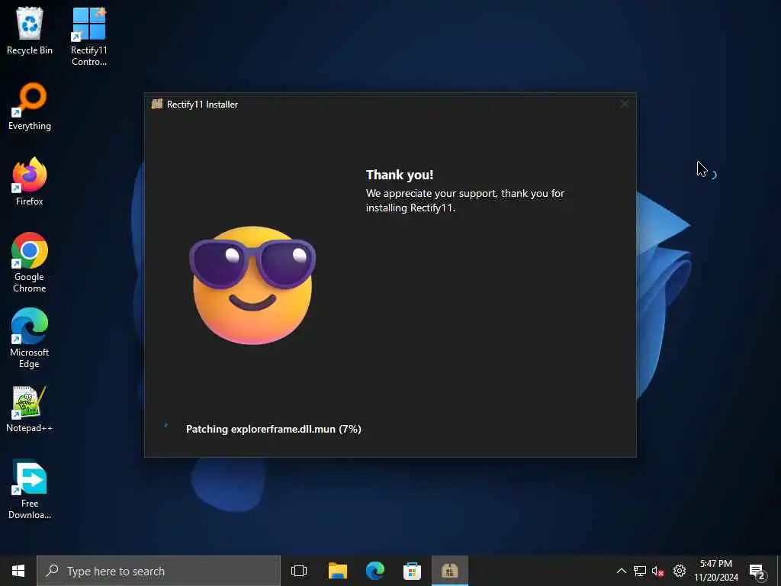Open the clock showing 5:47 PM

click(715, 571)
